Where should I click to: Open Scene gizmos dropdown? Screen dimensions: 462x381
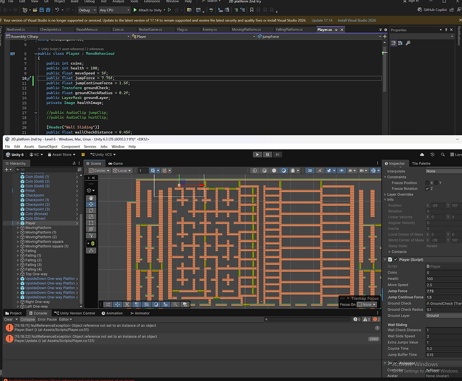pos(378,171)
